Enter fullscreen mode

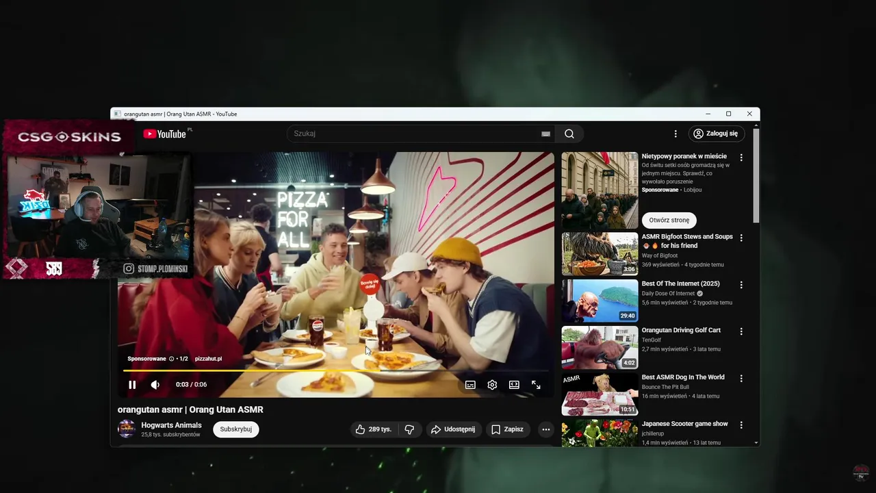point(536,385)
